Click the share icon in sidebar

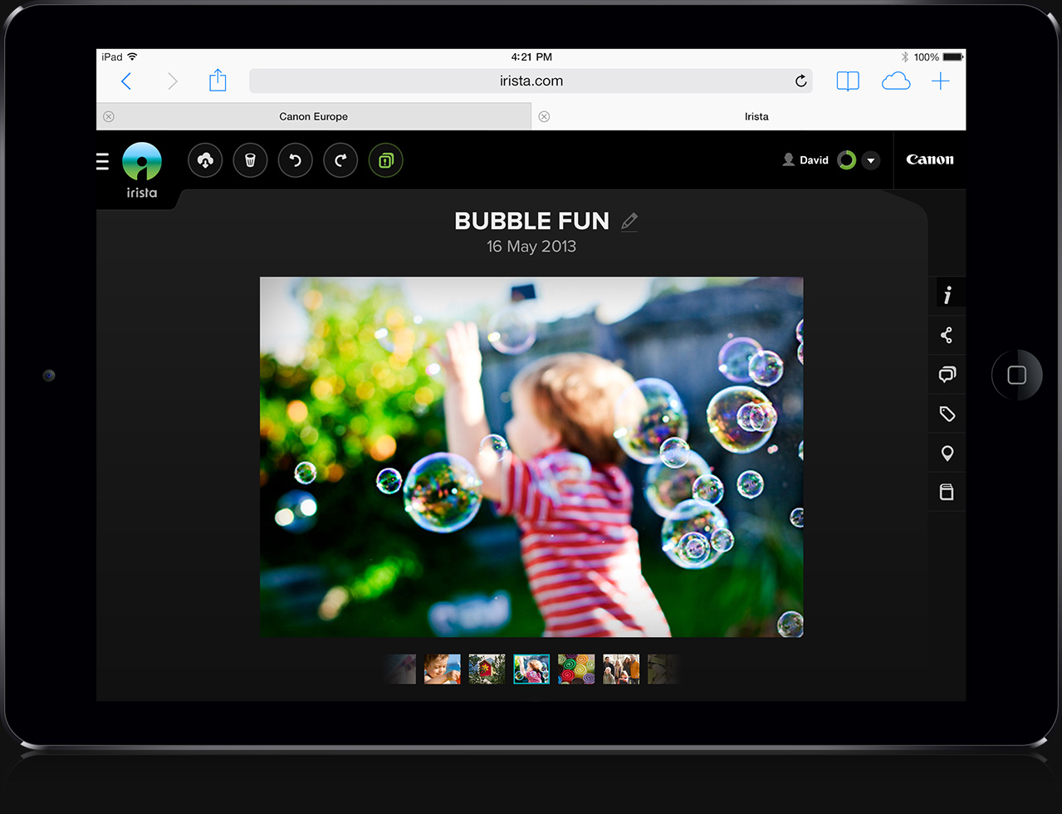tap(947, 336)
